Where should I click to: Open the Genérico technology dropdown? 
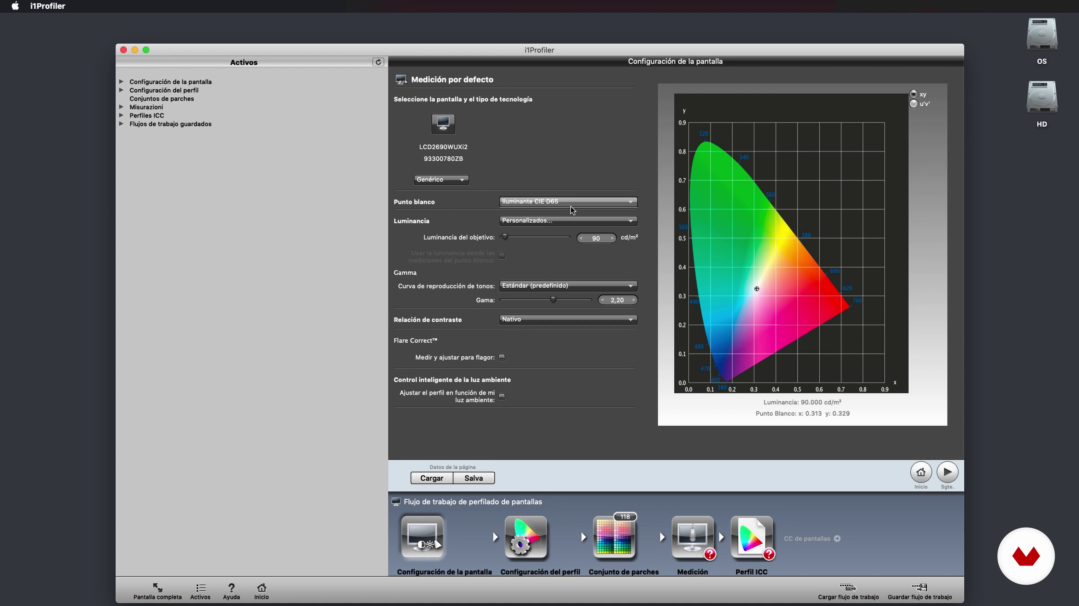pos(441,180)
